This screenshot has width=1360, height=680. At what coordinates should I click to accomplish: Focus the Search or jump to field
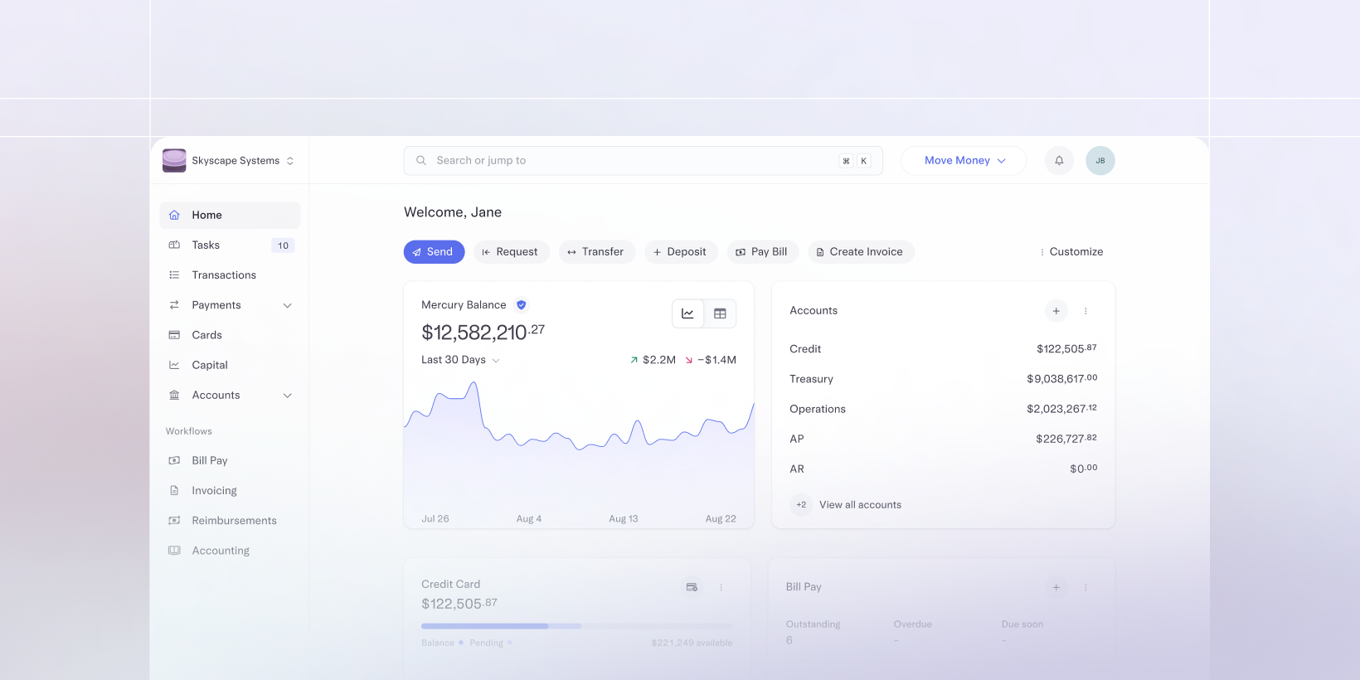pos(643,161)
